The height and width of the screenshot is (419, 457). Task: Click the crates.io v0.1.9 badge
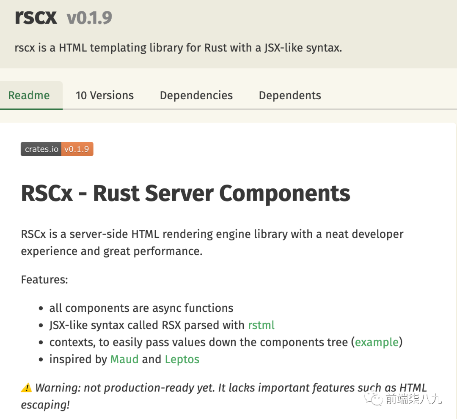[57, 149]
